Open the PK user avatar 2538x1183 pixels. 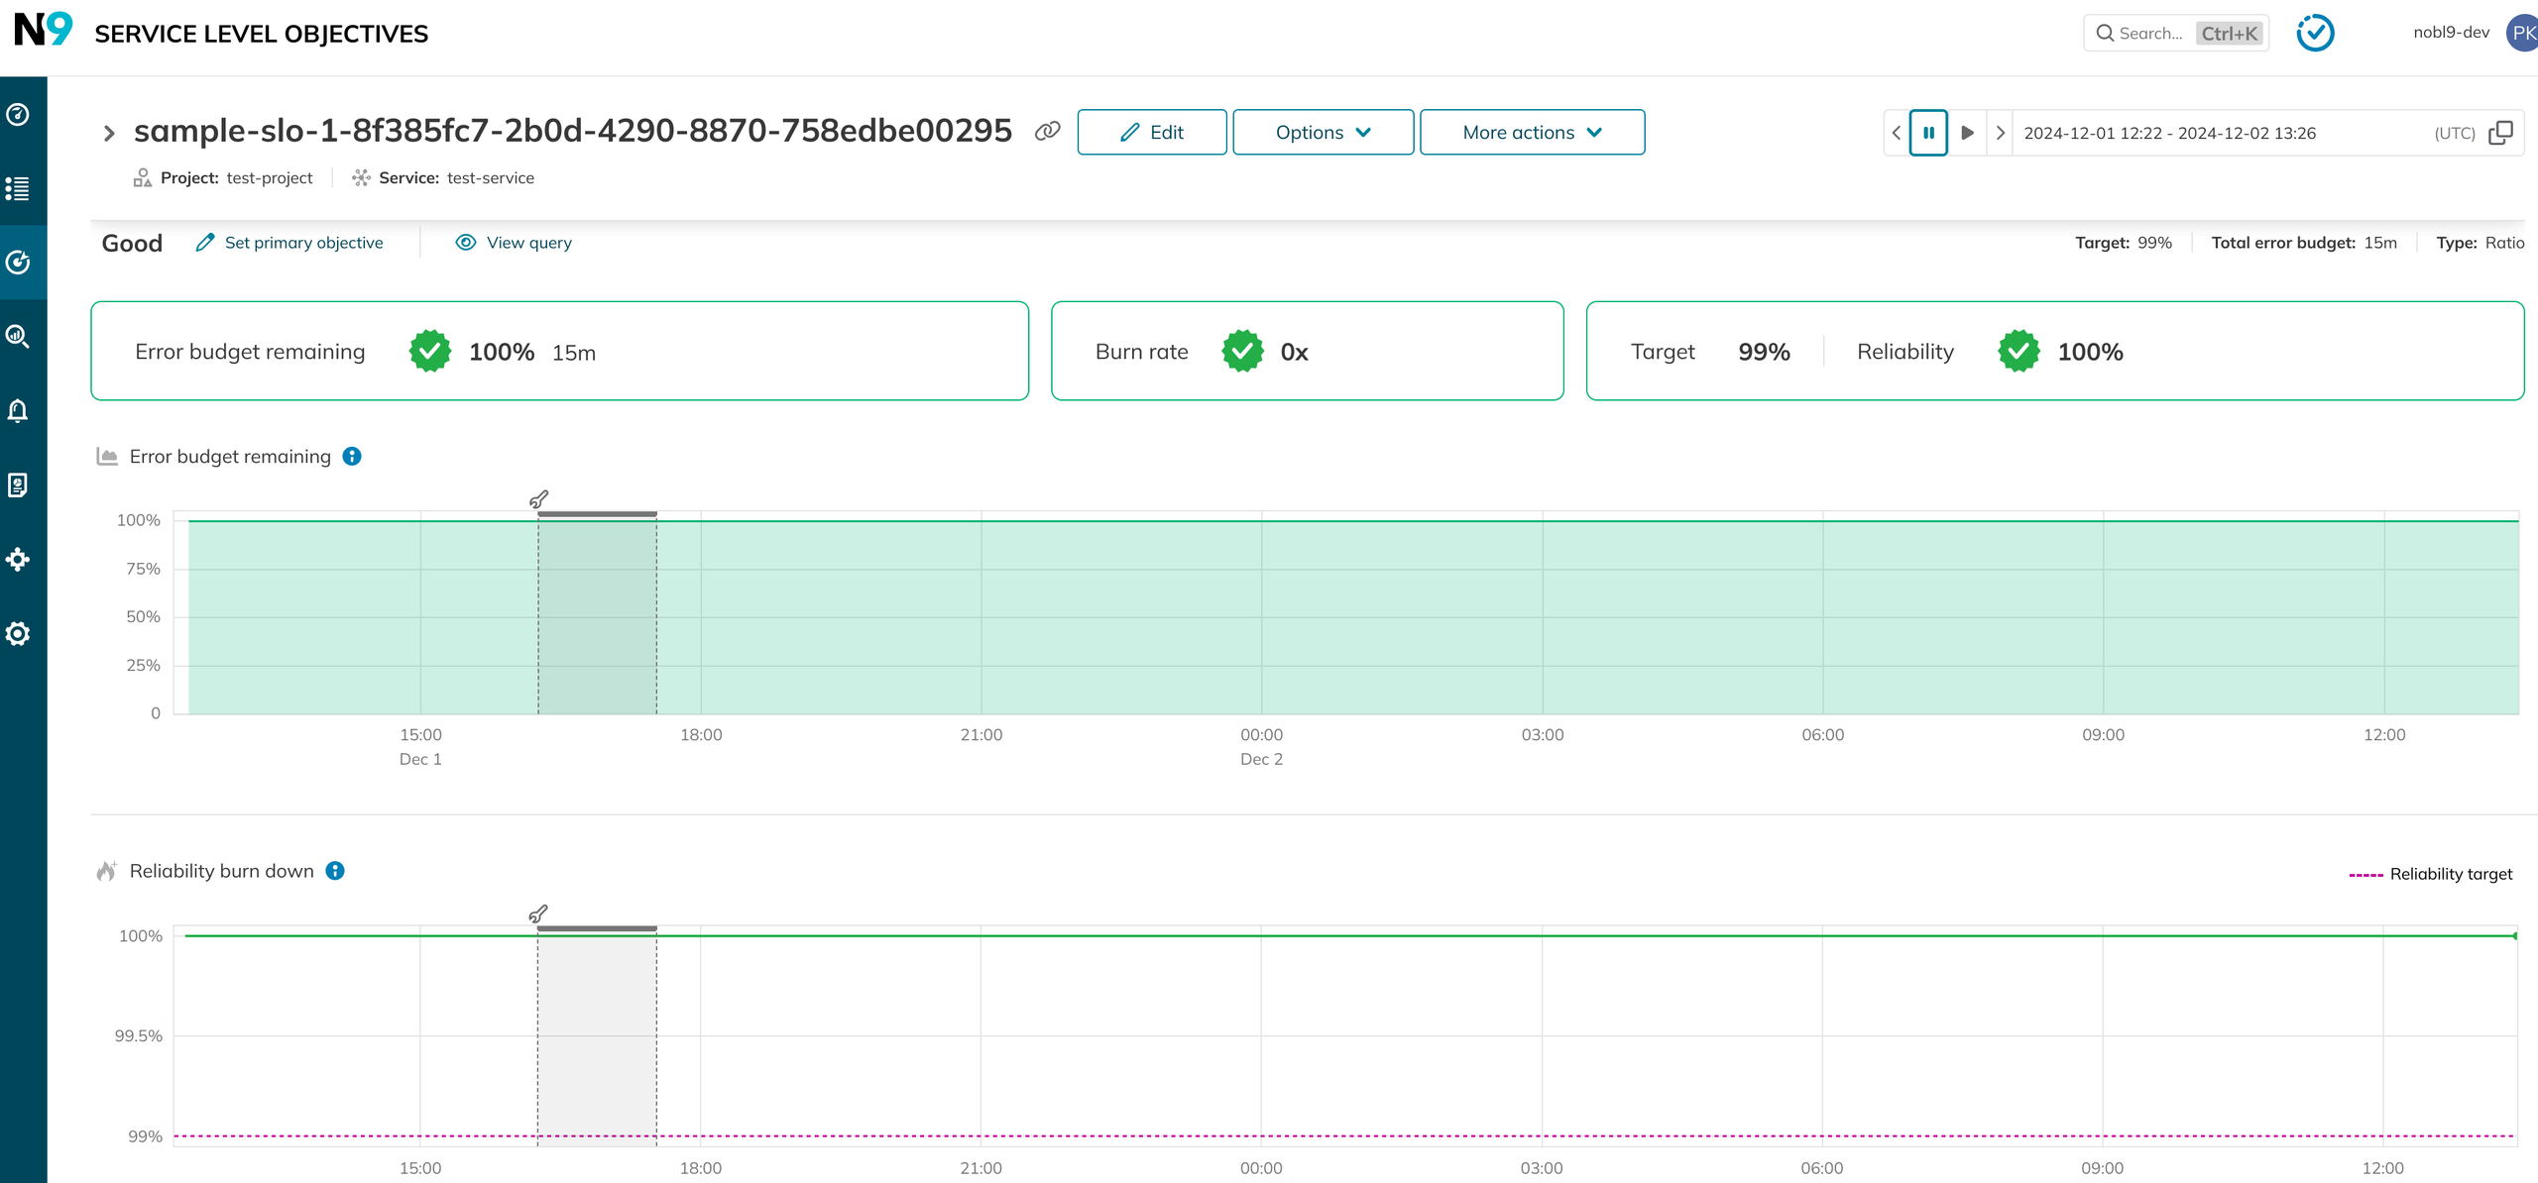[x=2522, y=33]
